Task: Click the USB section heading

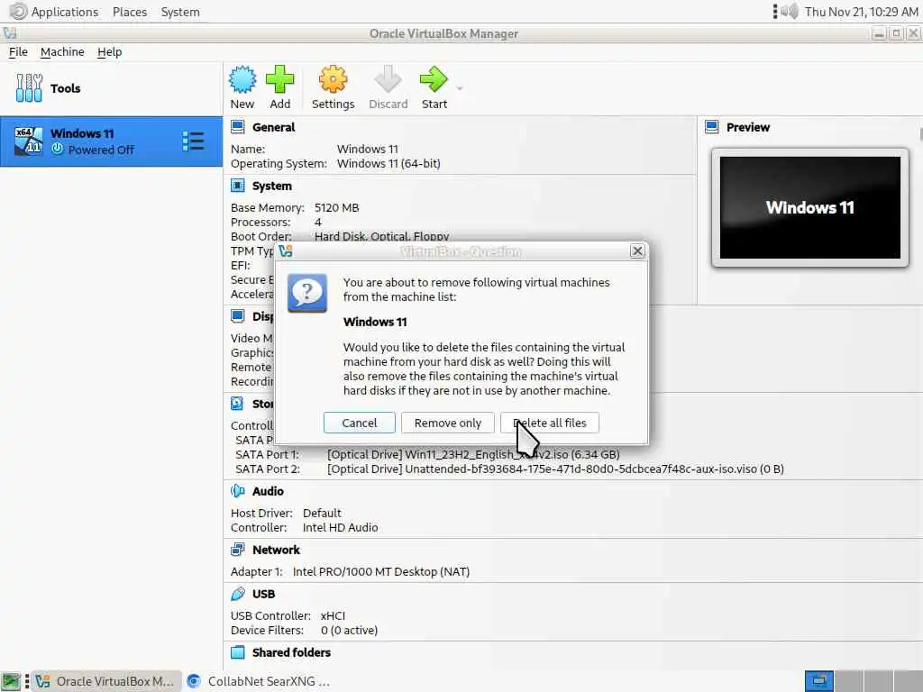Action: pos(264,594)
